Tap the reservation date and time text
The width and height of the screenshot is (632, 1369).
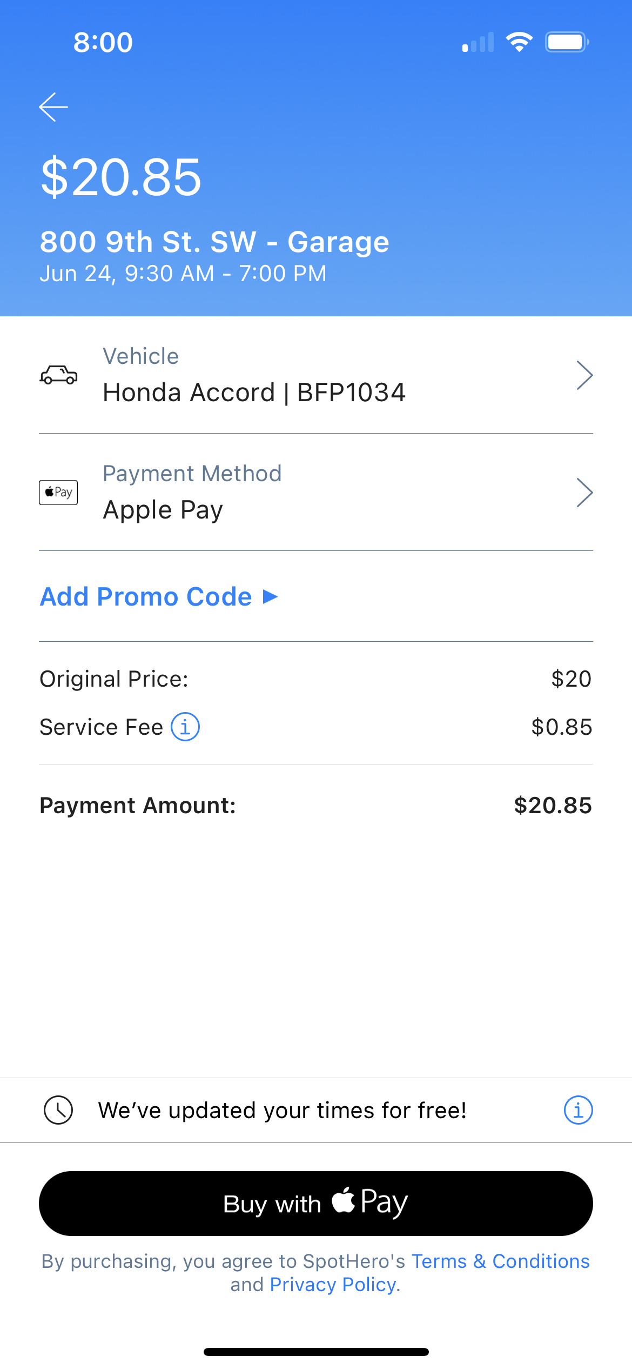[x=183, y=274]
